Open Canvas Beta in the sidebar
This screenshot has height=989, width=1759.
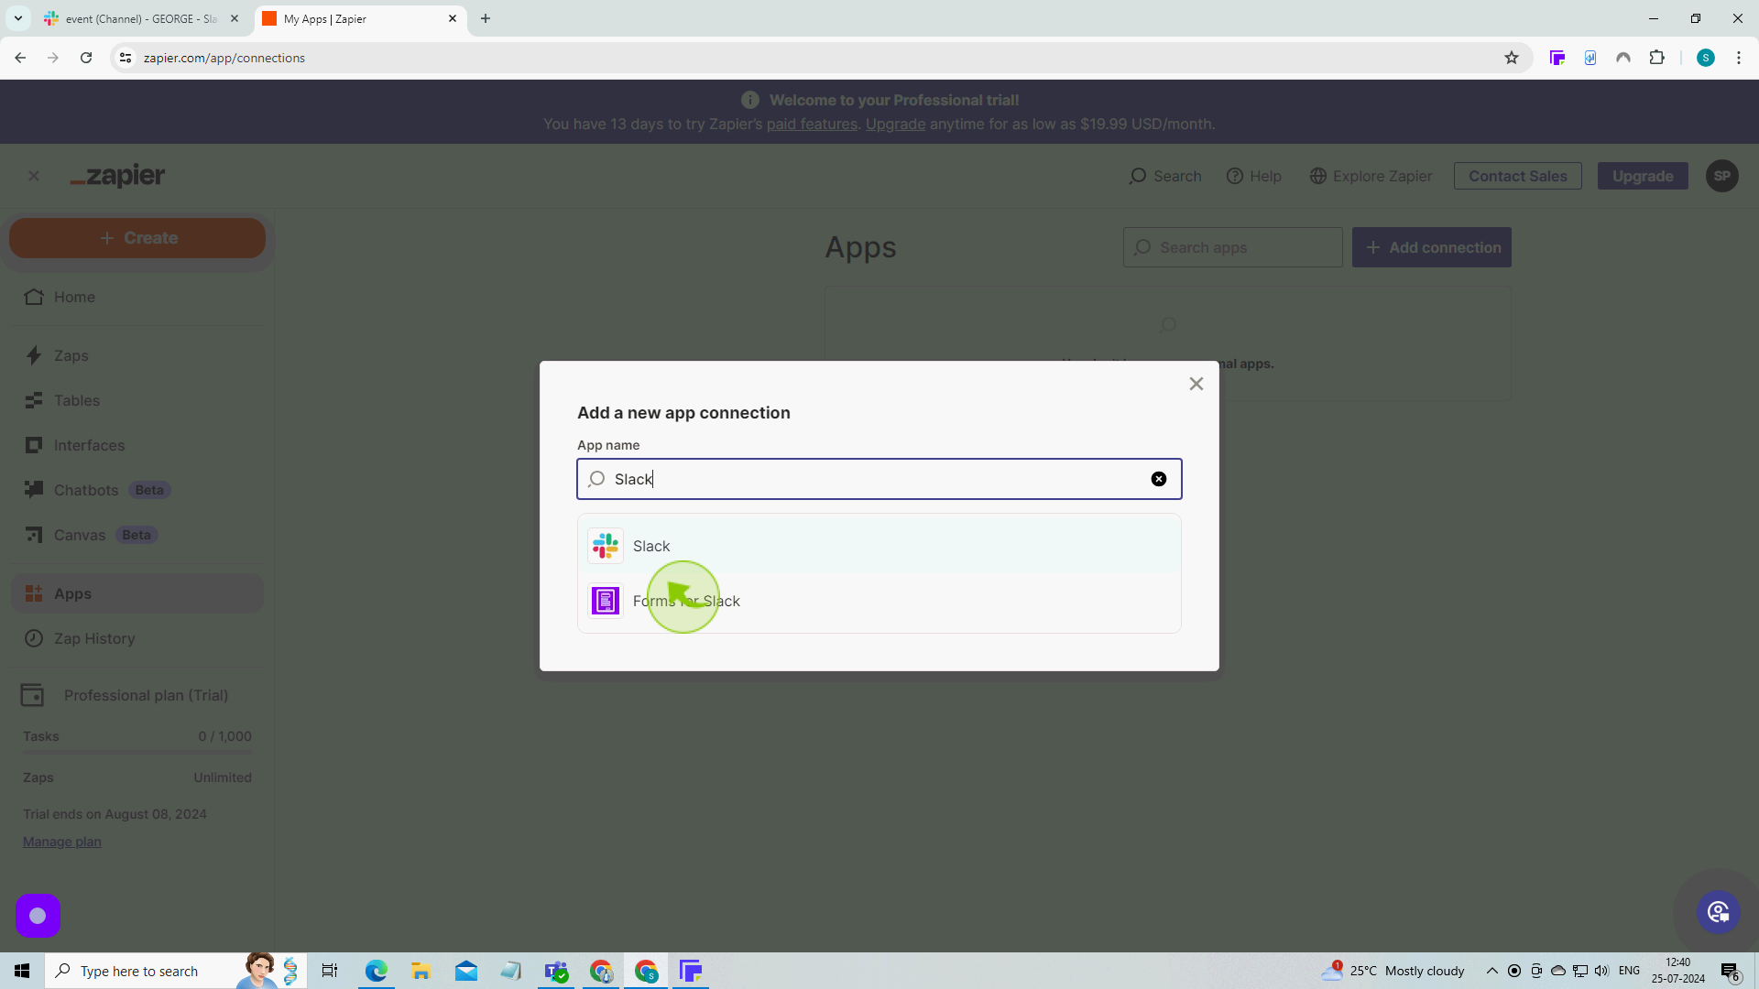point(137,535)
